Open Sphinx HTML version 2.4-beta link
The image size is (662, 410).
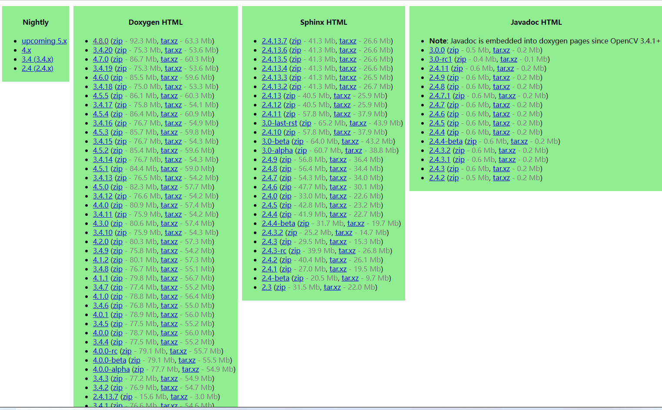click(x=276, y=278)
